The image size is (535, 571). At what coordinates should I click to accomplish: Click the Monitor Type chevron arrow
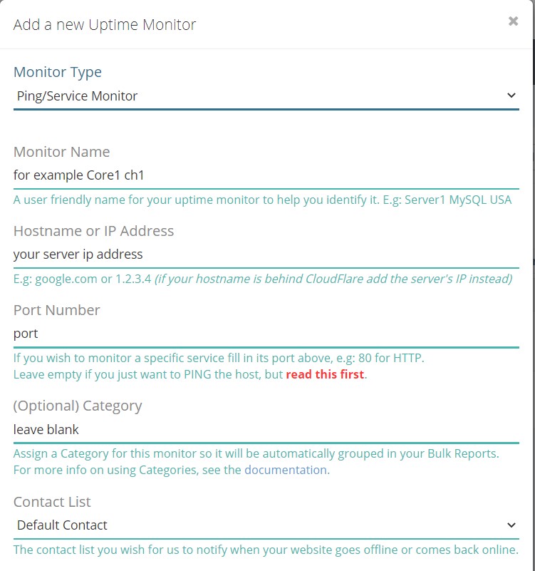click(511, 94)
